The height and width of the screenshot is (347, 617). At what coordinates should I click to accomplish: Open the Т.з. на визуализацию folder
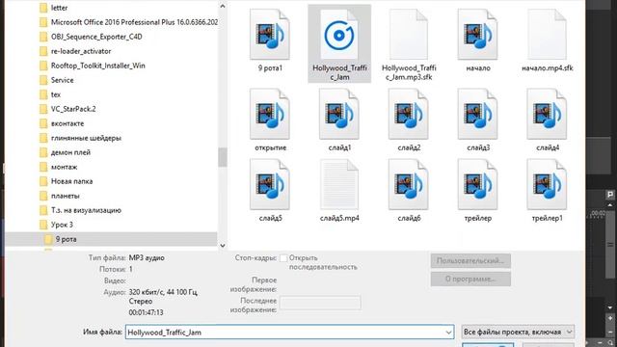(x=81, y=210)
